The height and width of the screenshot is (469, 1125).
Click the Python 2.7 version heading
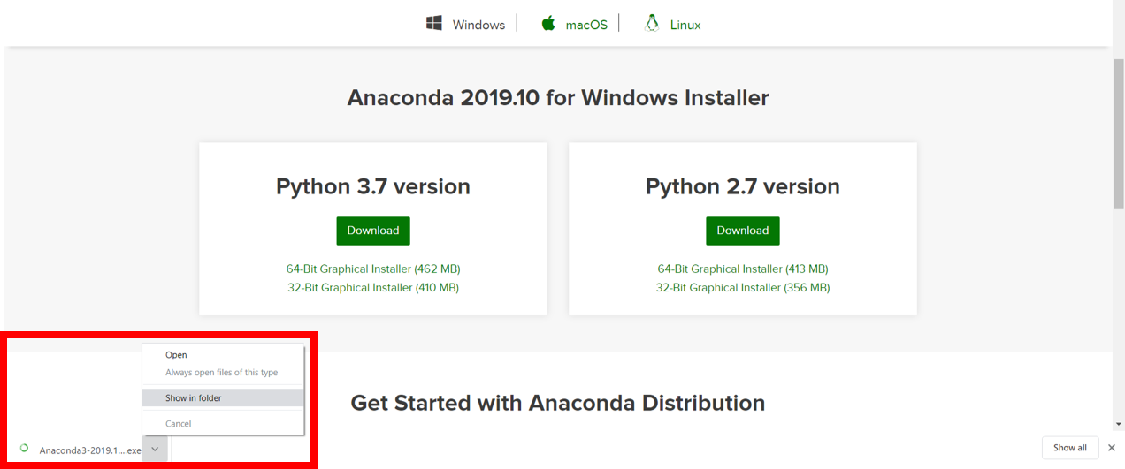[743, 187]
